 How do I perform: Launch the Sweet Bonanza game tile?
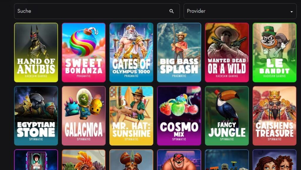[x=84, y=52]
